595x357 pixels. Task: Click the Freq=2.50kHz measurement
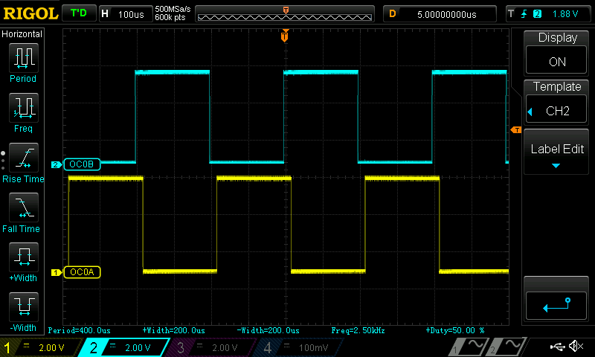(358, 330)
